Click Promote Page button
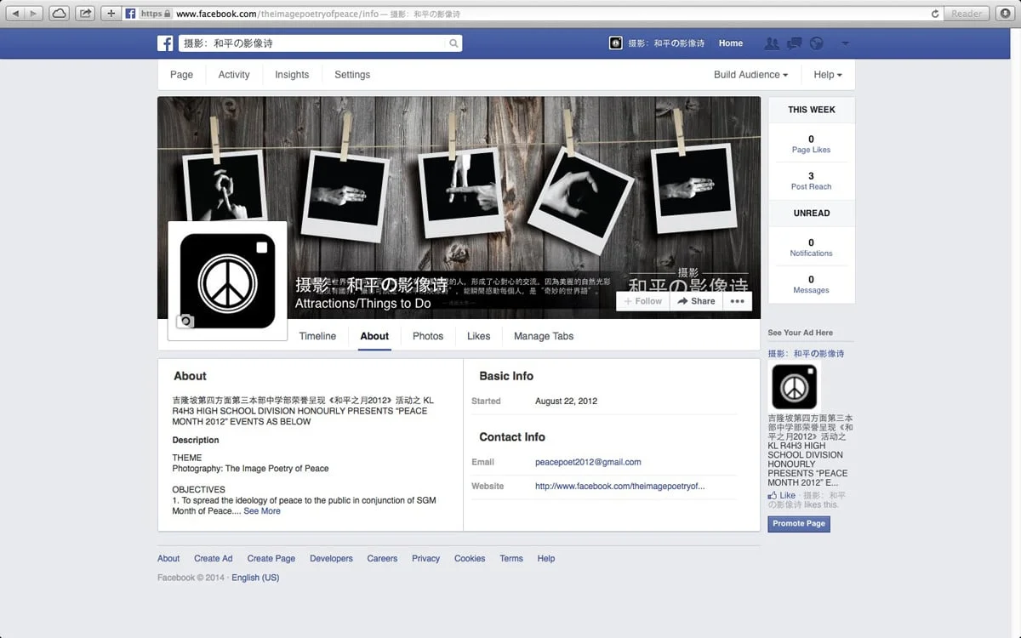This screenshot has width=1021, height=638. pyautogui.click(x=798, y=523)
